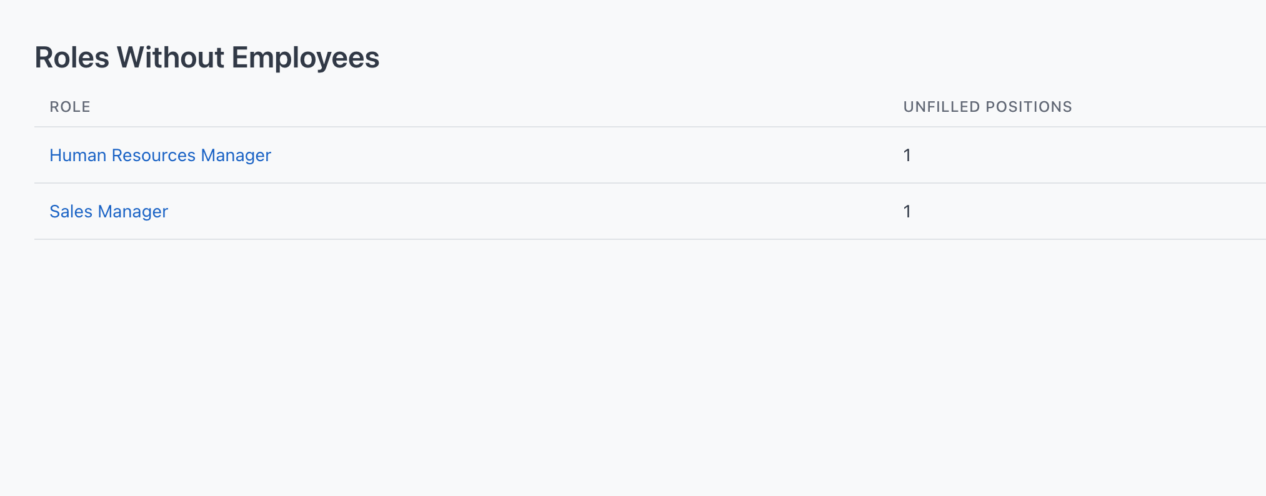Click the unfilled count for Human Resources Manager

point(907,155)
